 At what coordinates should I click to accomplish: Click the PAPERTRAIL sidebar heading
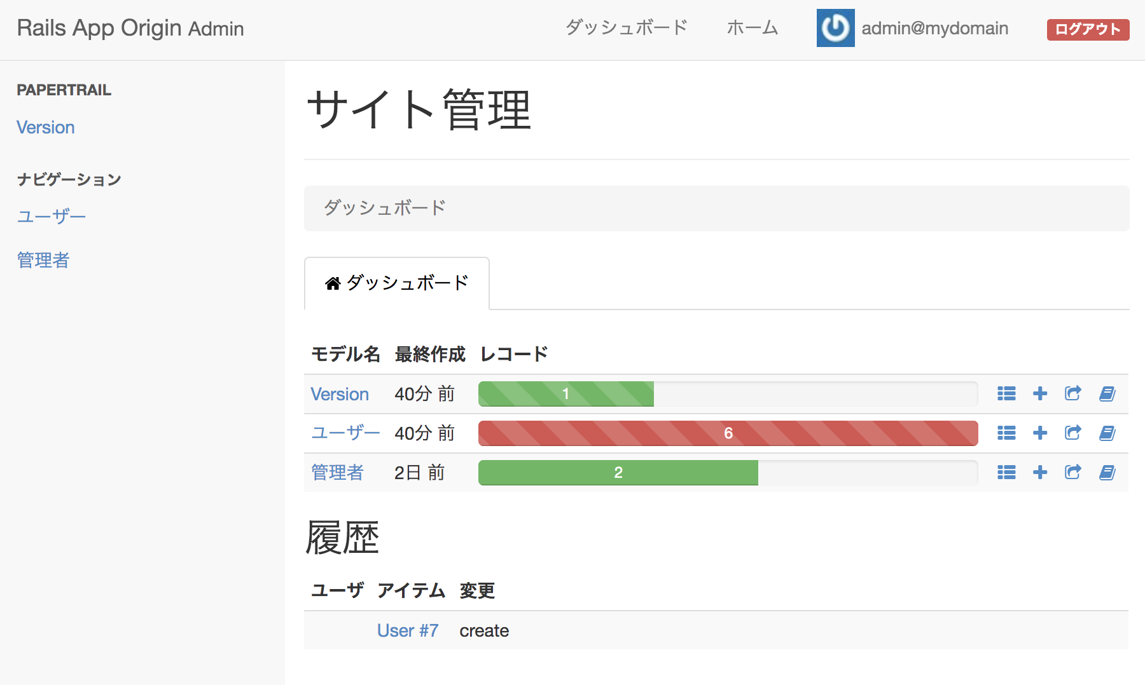pos(64,90)
